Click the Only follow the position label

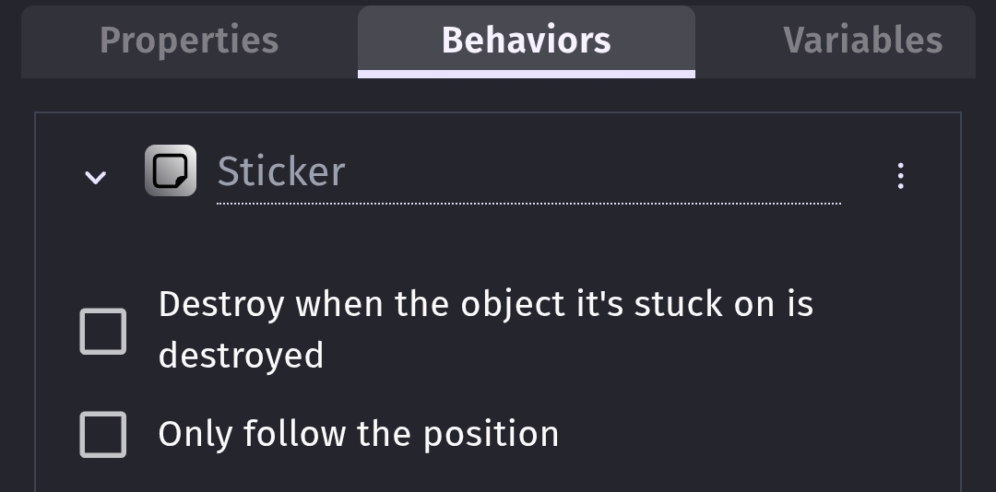358,434
